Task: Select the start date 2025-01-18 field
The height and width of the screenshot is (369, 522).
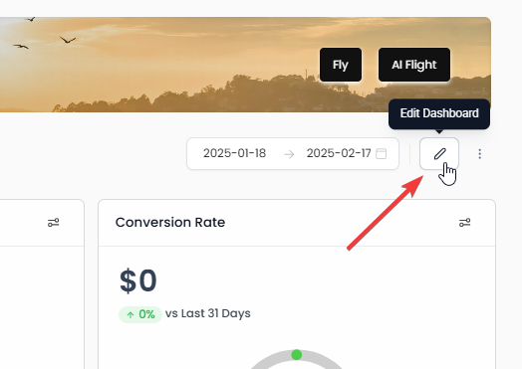Action: pyautogui.click(x=235, y=153)
